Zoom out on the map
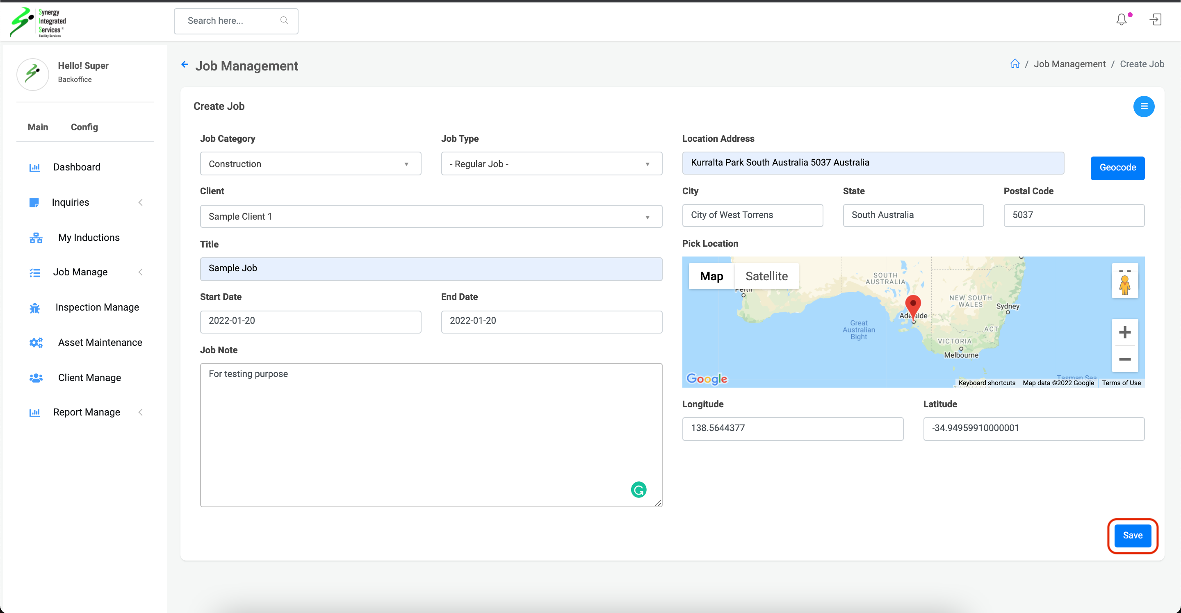The image size is (1181, 613). point(1124,359)
